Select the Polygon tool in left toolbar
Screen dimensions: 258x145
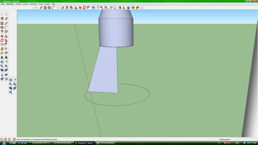click(2, 32)
